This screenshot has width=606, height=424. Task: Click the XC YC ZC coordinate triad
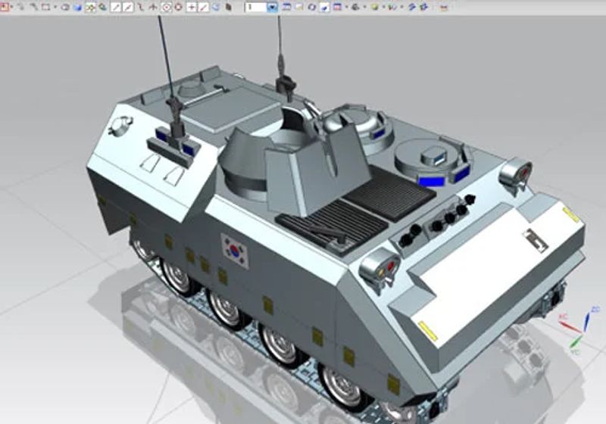pos(579,330)
